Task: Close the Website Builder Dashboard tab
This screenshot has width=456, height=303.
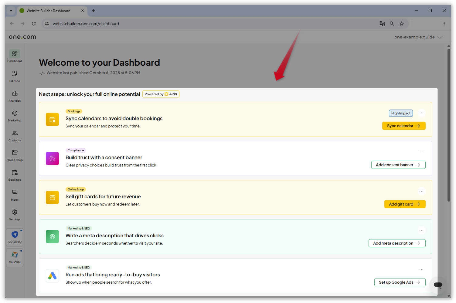Action: pos(83,11)
